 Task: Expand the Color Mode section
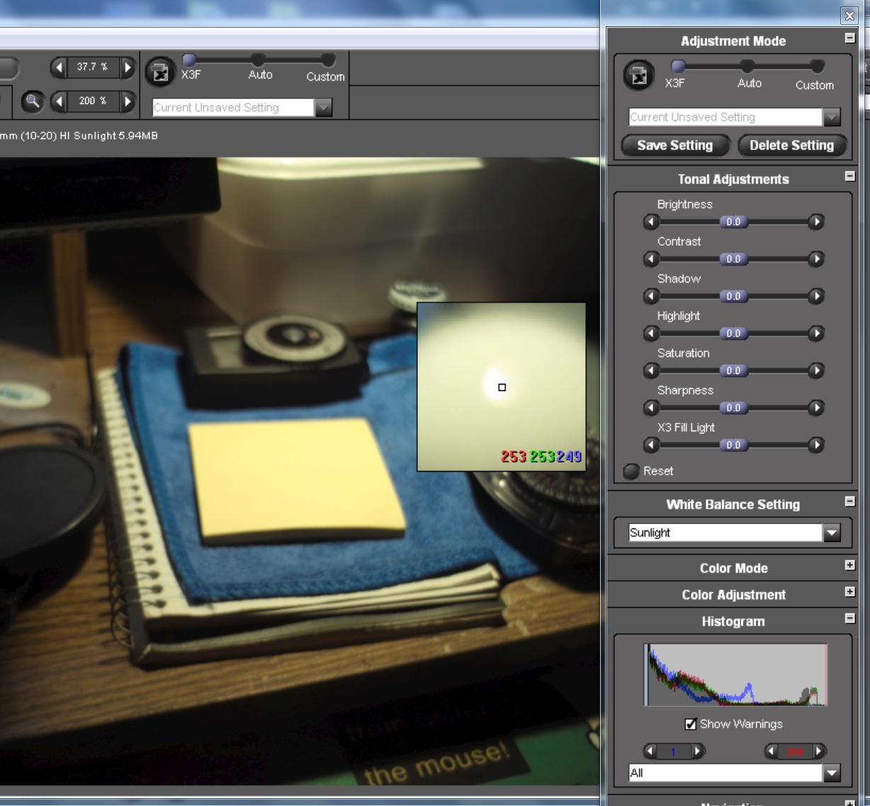pyautogui.click(x=850, y=565)
